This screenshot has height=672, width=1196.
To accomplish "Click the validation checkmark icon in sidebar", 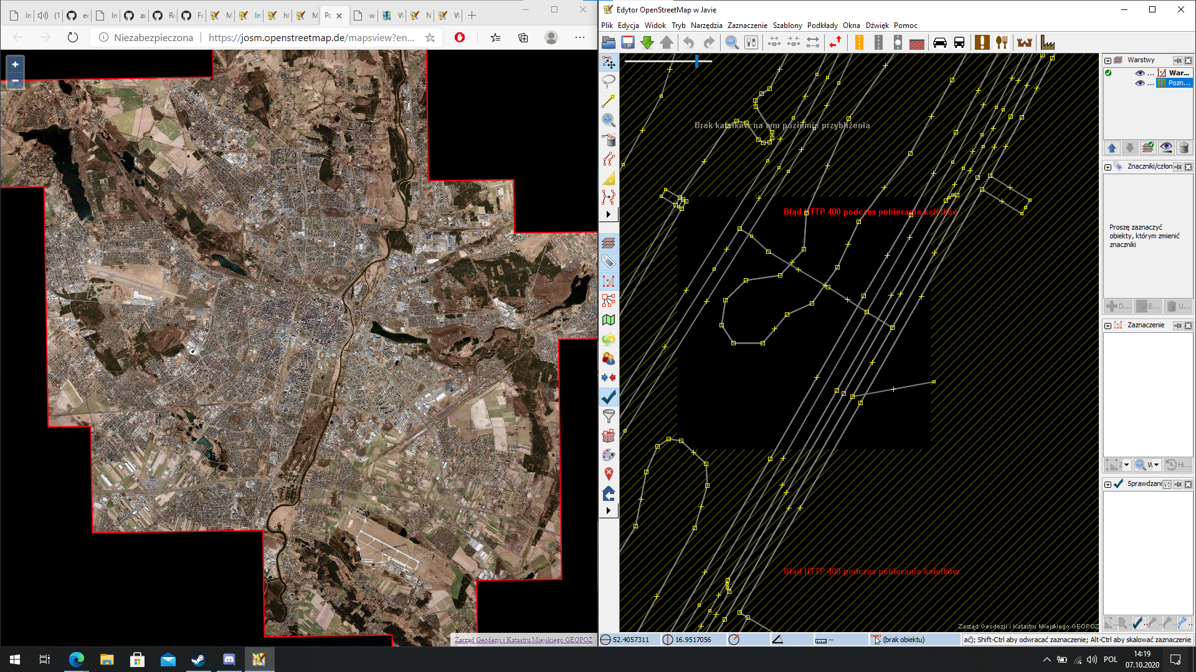I will (609, 397).
